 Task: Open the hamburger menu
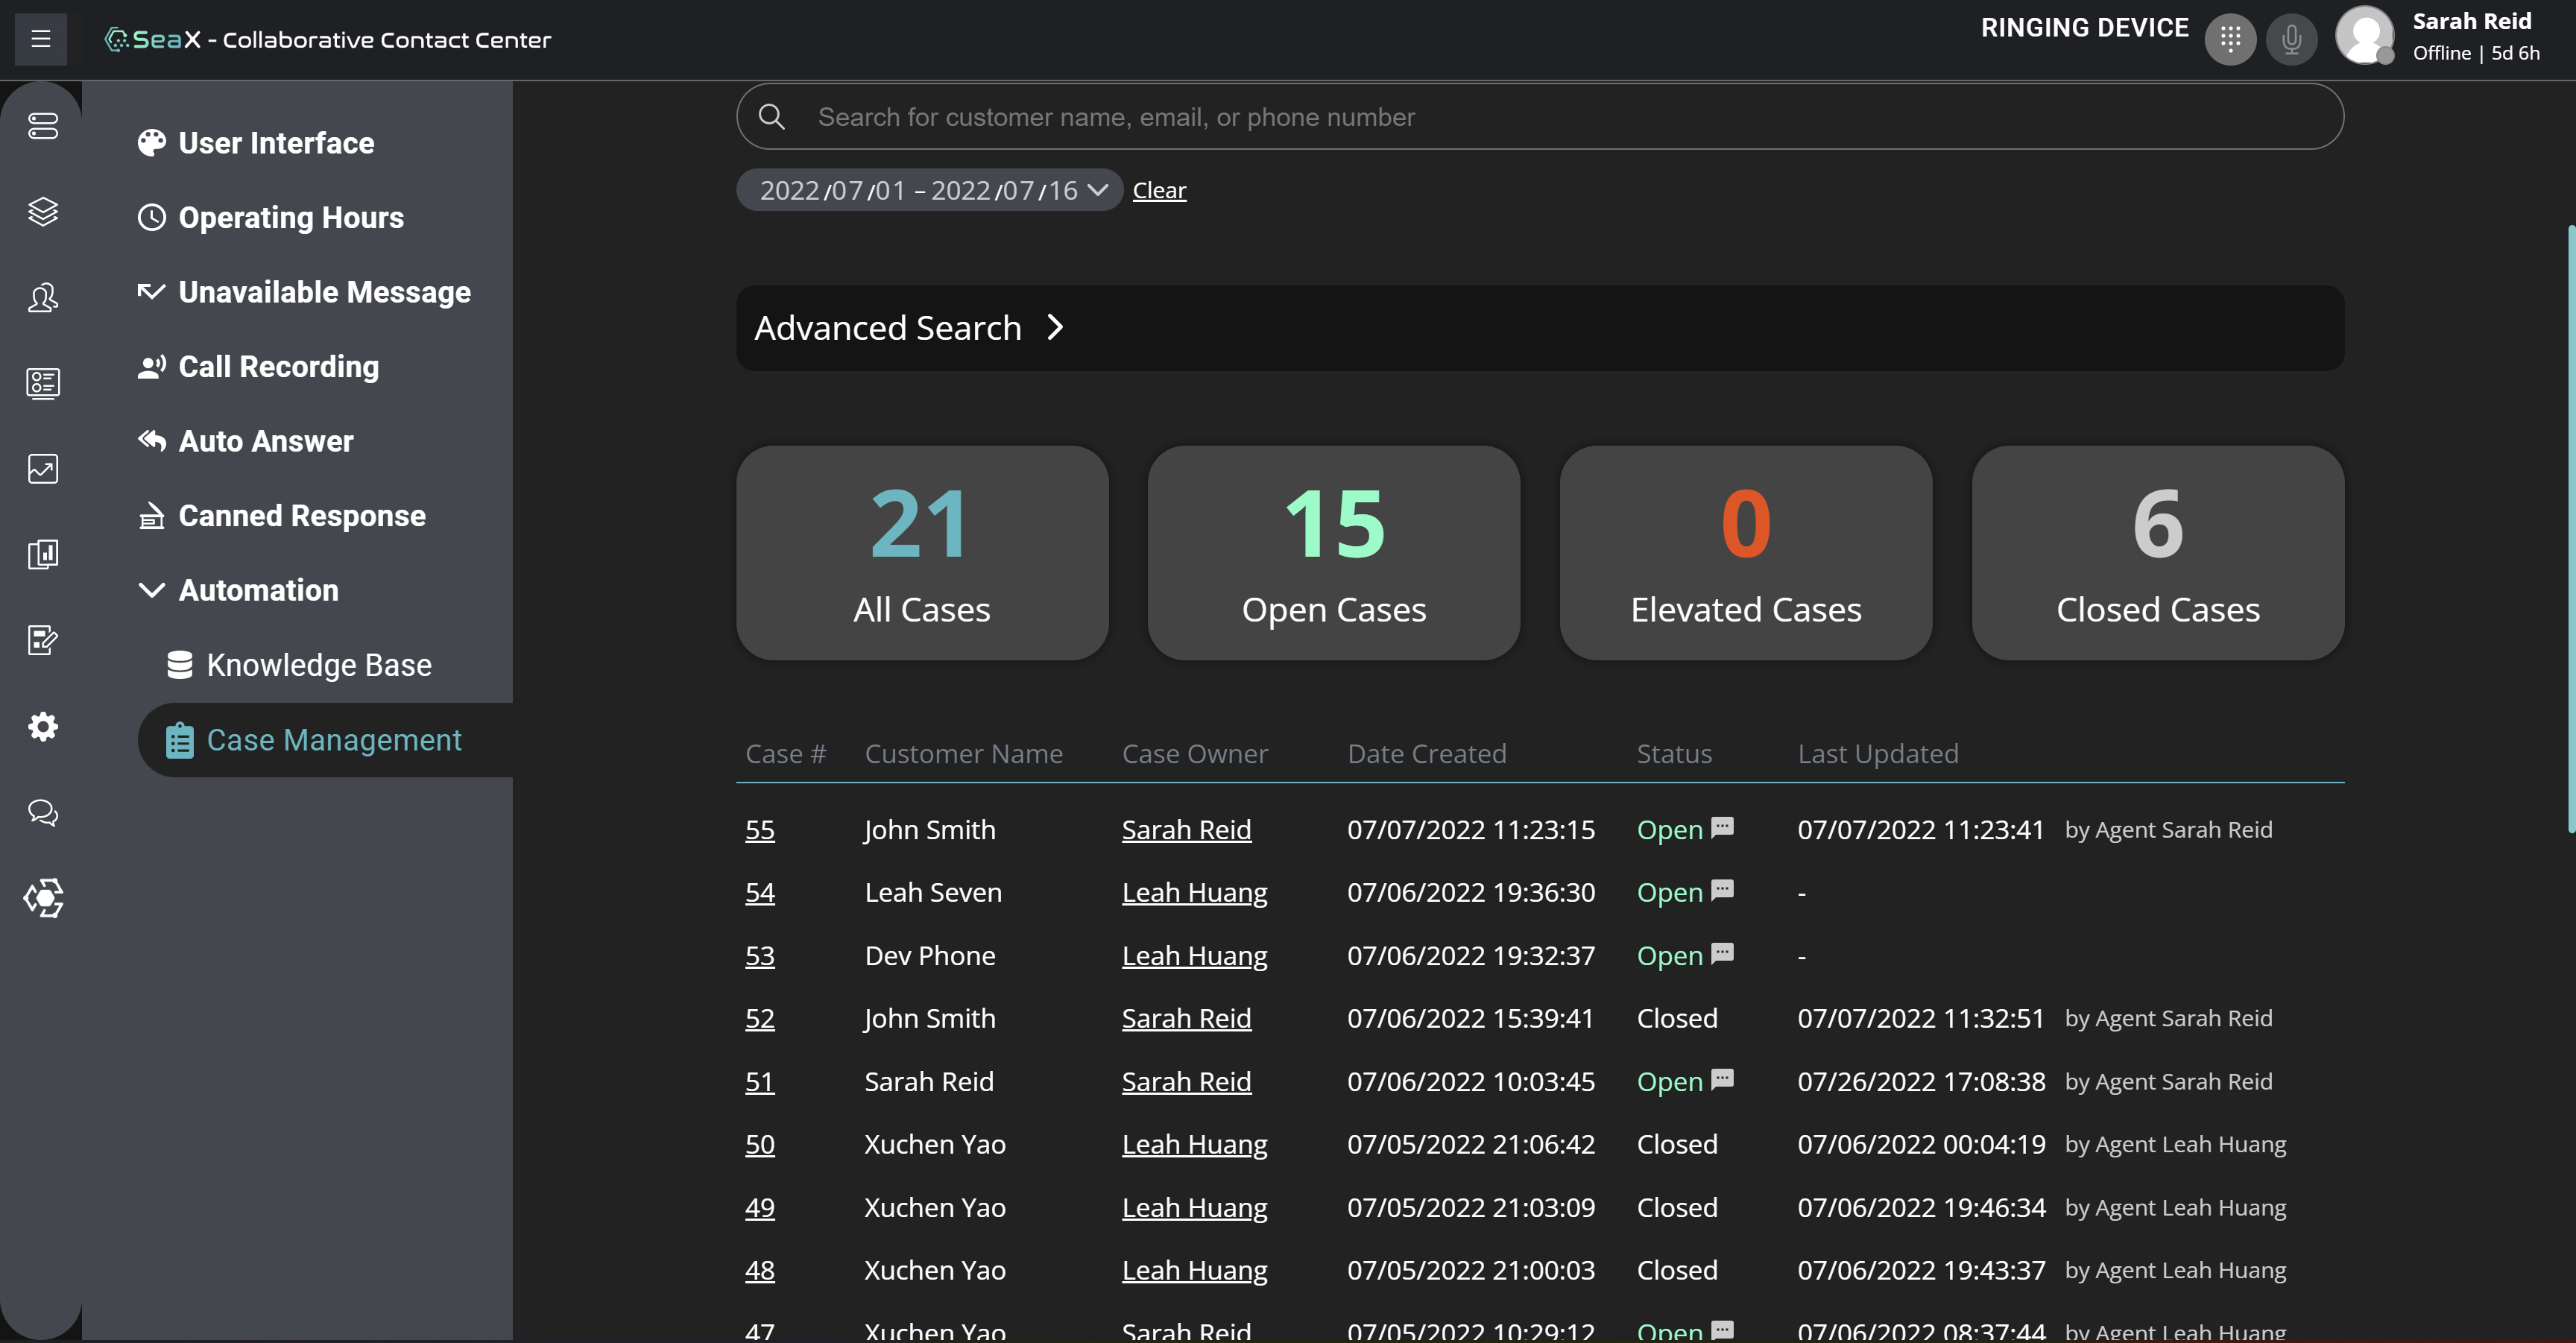[x=40, y=39]
